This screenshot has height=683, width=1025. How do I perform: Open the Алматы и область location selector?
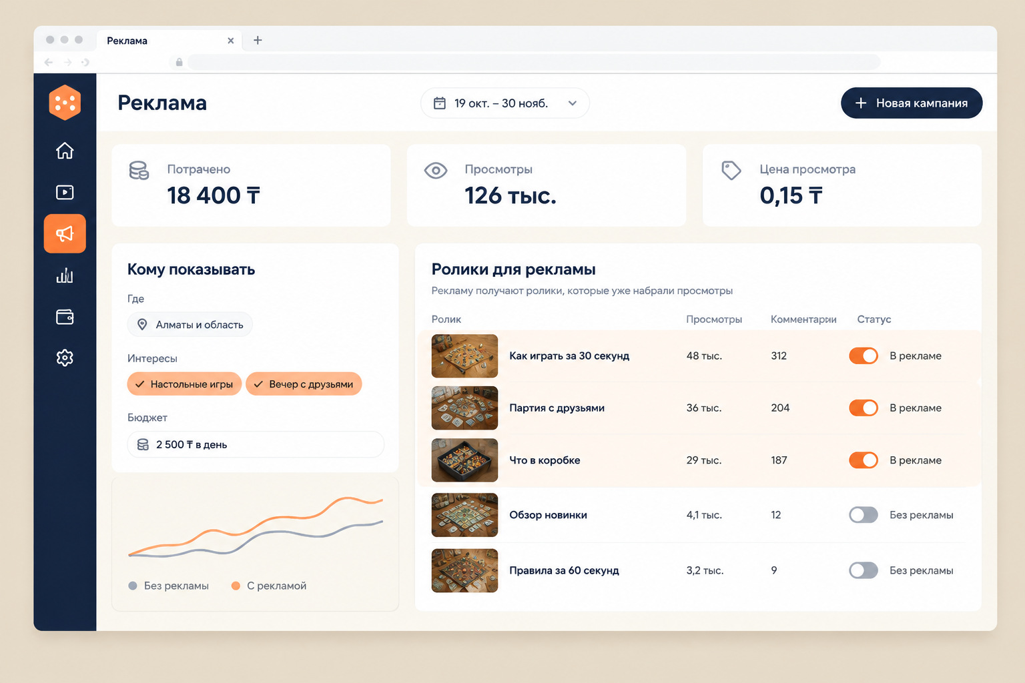(190, 325)
